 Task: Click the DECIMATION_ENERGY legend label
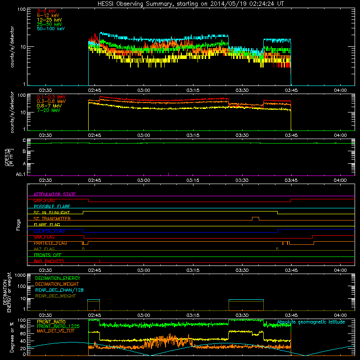pyautogui.click(x=58, y=278)
